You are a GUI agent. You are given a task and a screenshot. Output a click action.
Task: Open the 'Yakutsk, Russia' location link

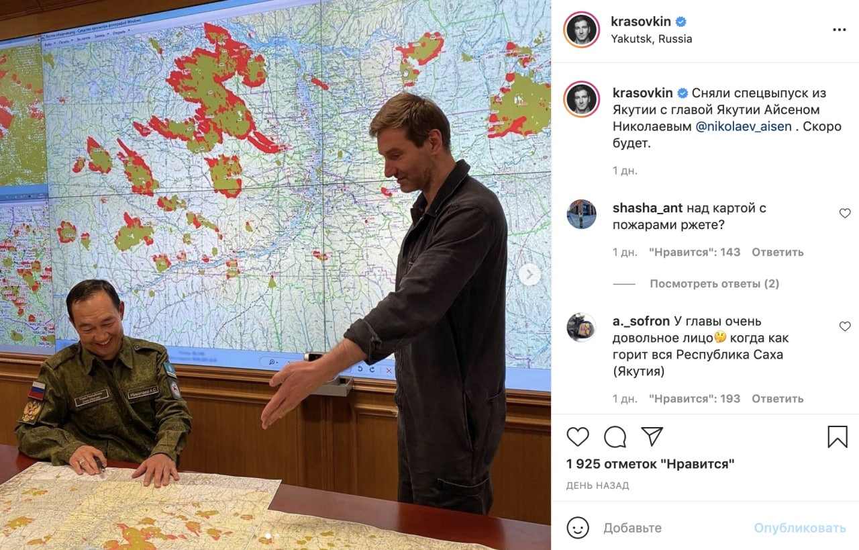click(x=651, y=39)
